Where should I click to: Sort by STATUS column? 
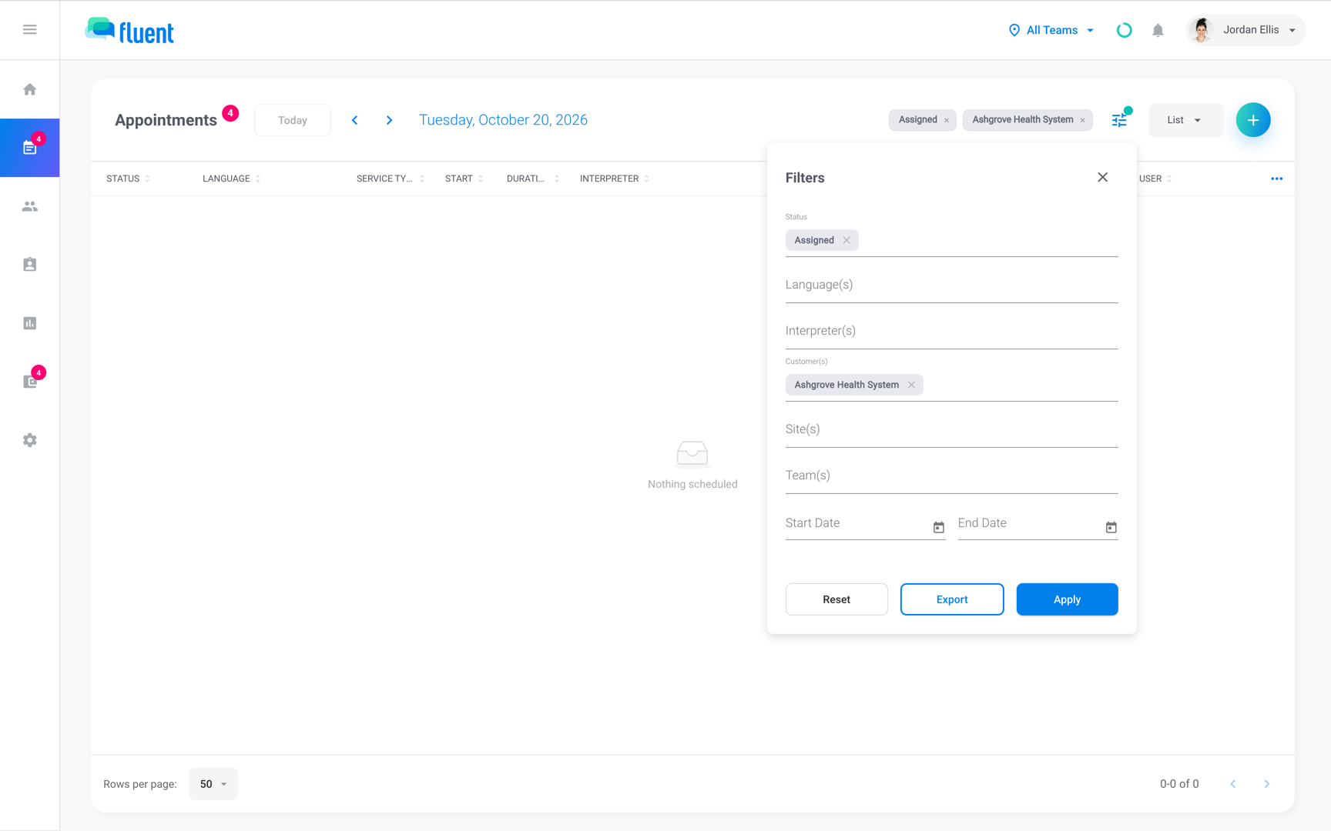pyautogui.click(x=128, y=179)
